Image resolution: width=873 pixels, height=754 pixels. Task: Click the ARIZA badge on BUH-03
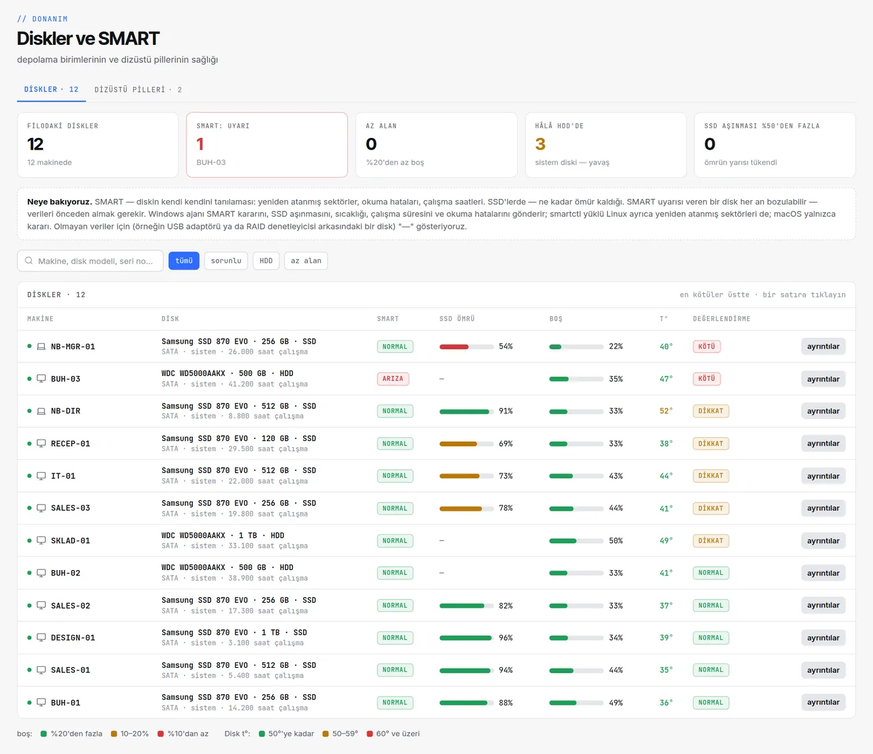click(x=393, y=379)
